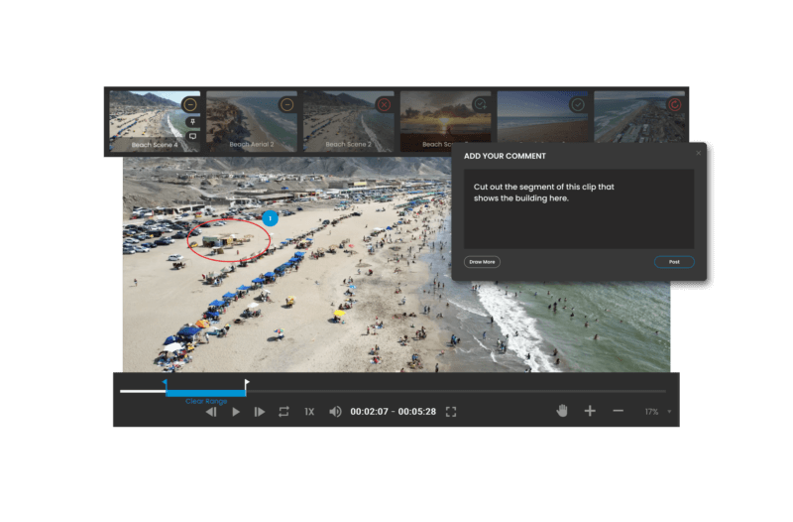Select the white range end marker
This screenshot has height=522, width=793.
246,384
